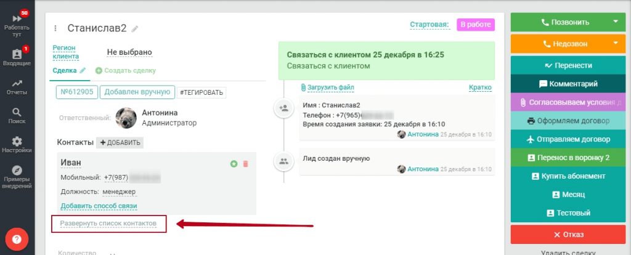Open the Не выбрано region selector

tap(129, 52)
